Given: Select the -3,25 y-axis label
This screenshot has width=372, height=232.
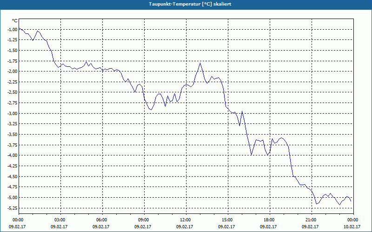Looking at the screenshot, I should [x=13, y=124].
